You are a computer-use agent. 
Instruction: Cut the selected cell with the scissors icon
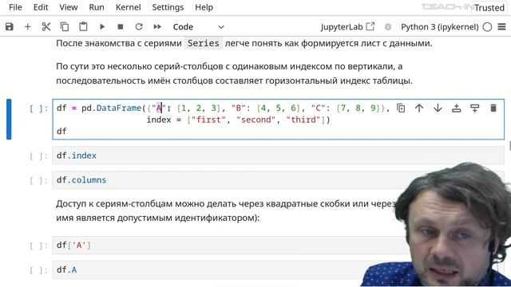pyautogui.click(x=46, y=26)
